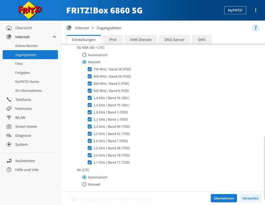Screen dimensions: 265x205
Task: Uncheck Internetzugang nach dem Übernehmen prüfen
Action: pos(73,199)
